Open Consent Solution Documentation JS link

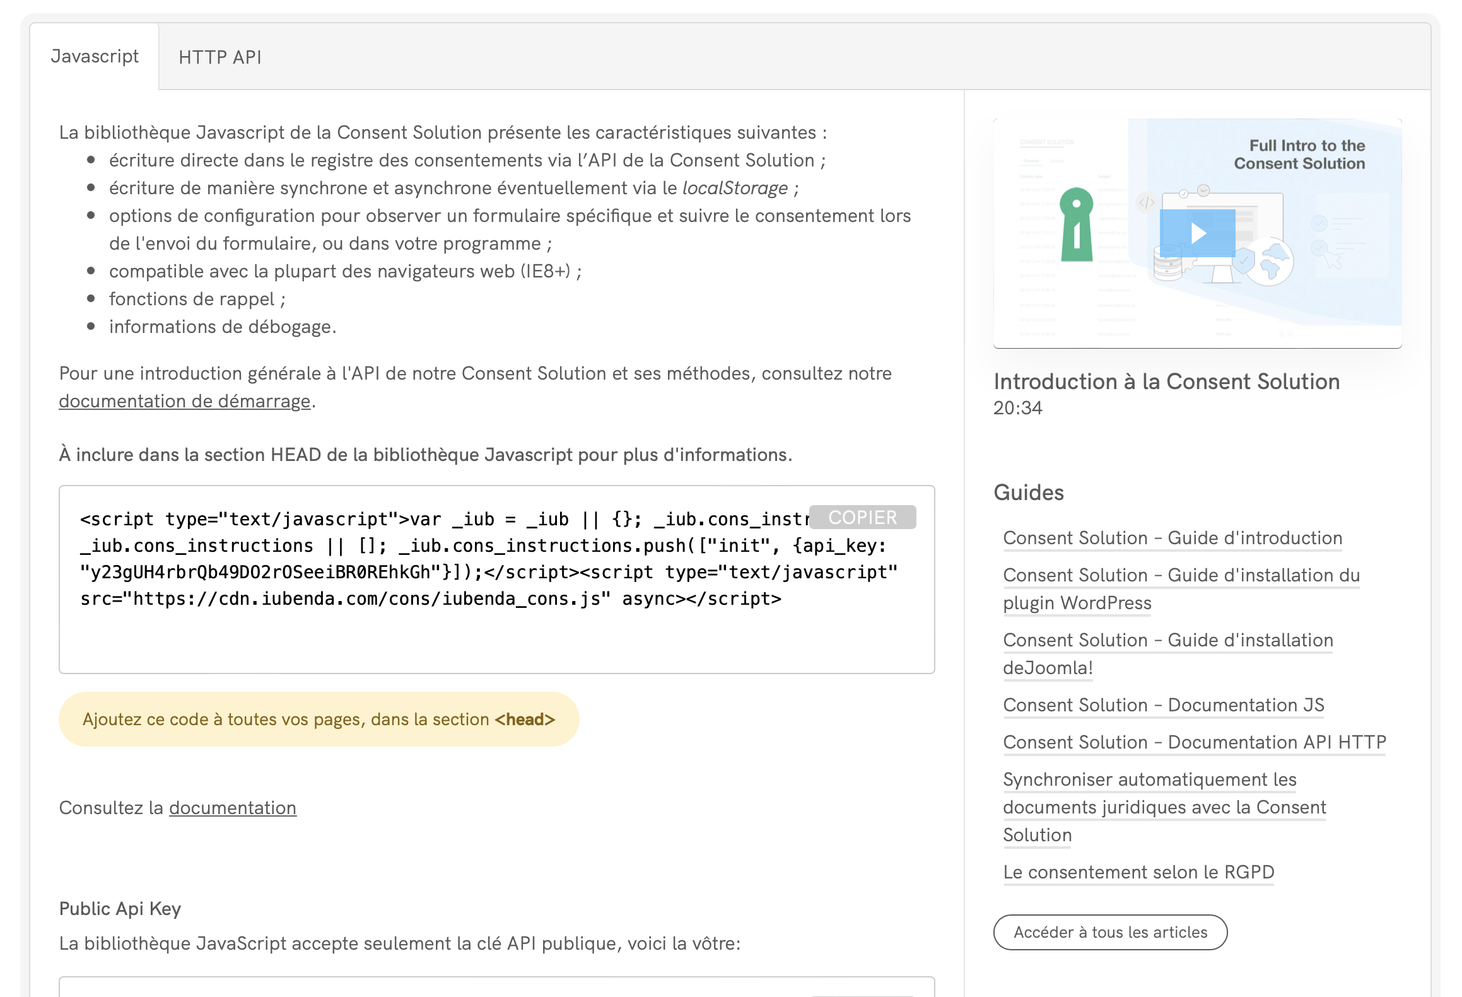pos(1163,705)
